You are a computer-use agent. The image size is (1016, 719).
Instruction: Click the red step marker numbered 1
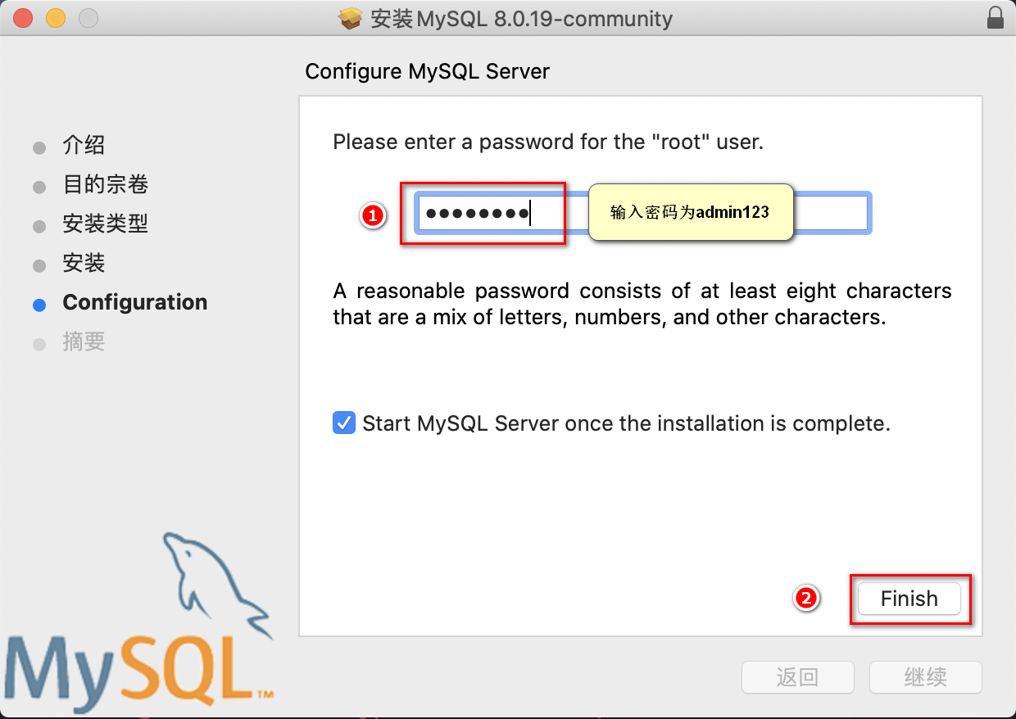pos(373,216)
